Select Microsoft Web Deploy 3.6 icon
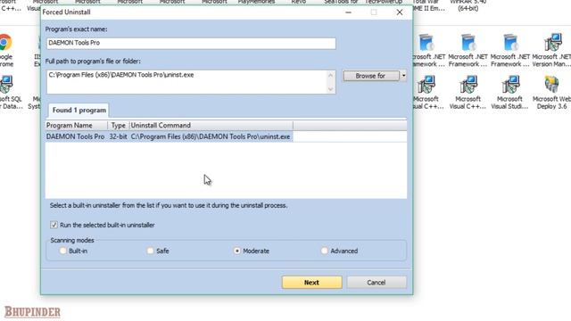Viewport: 571px width, 321px height. coord(551,85)
